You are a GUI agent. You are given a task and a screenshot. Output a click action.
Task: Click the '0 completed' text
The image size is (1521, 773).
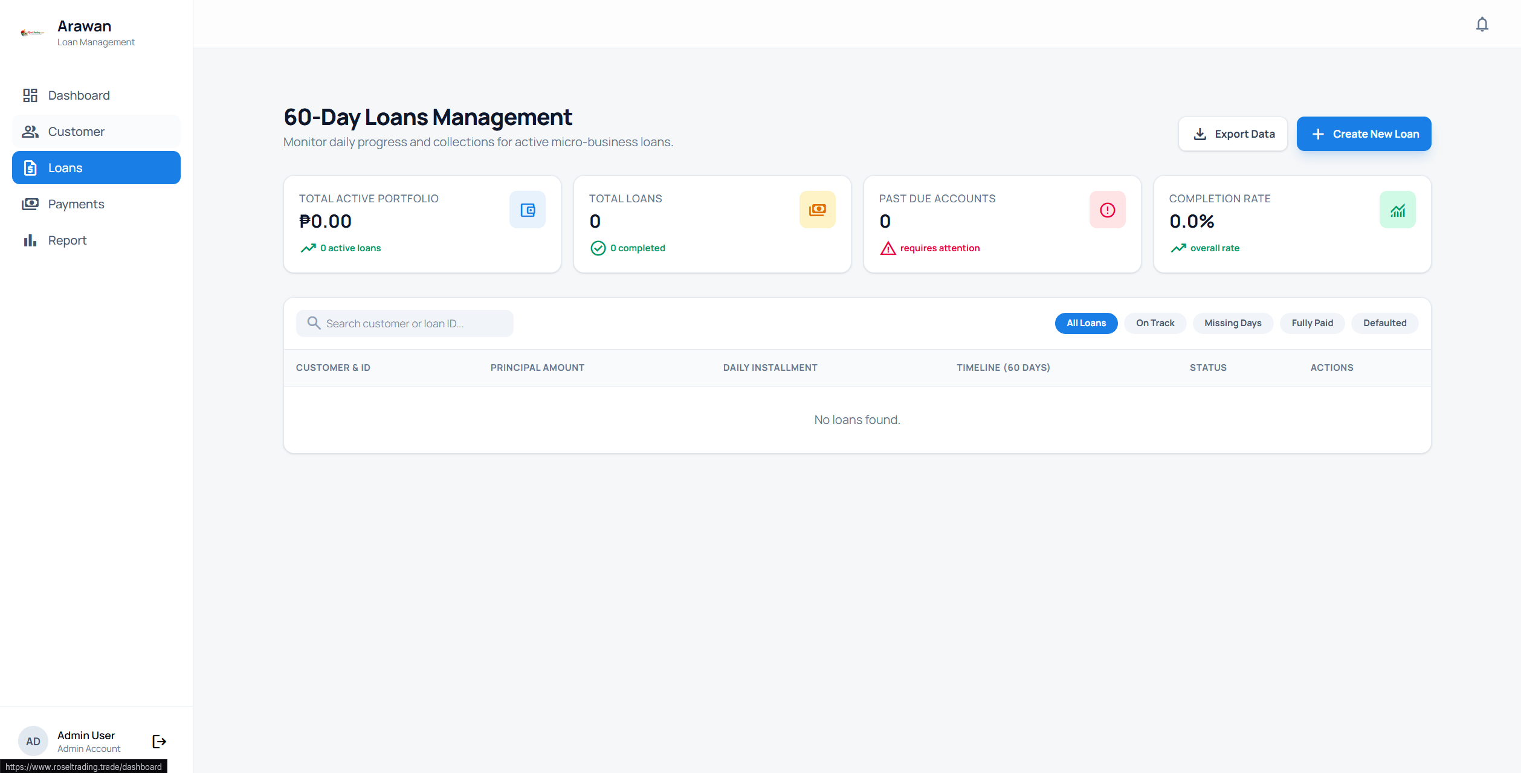(638, 248)
